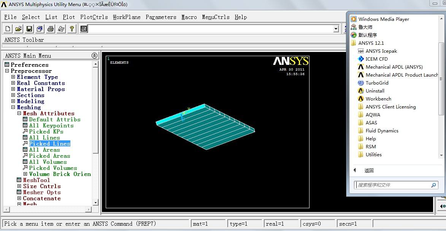Viewport: 446px width, 231px height.
Task: Click the Open ANSYS File icon
Action: (x=19, y=29)
